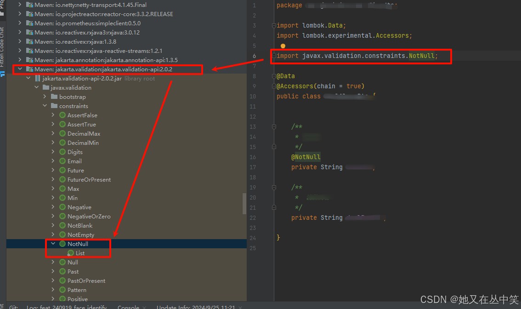Image resolution: width=521 pixels, height=309 pixels.
Task: Collapse the NotNull annotation node
Action: click(x=53, y=244)
